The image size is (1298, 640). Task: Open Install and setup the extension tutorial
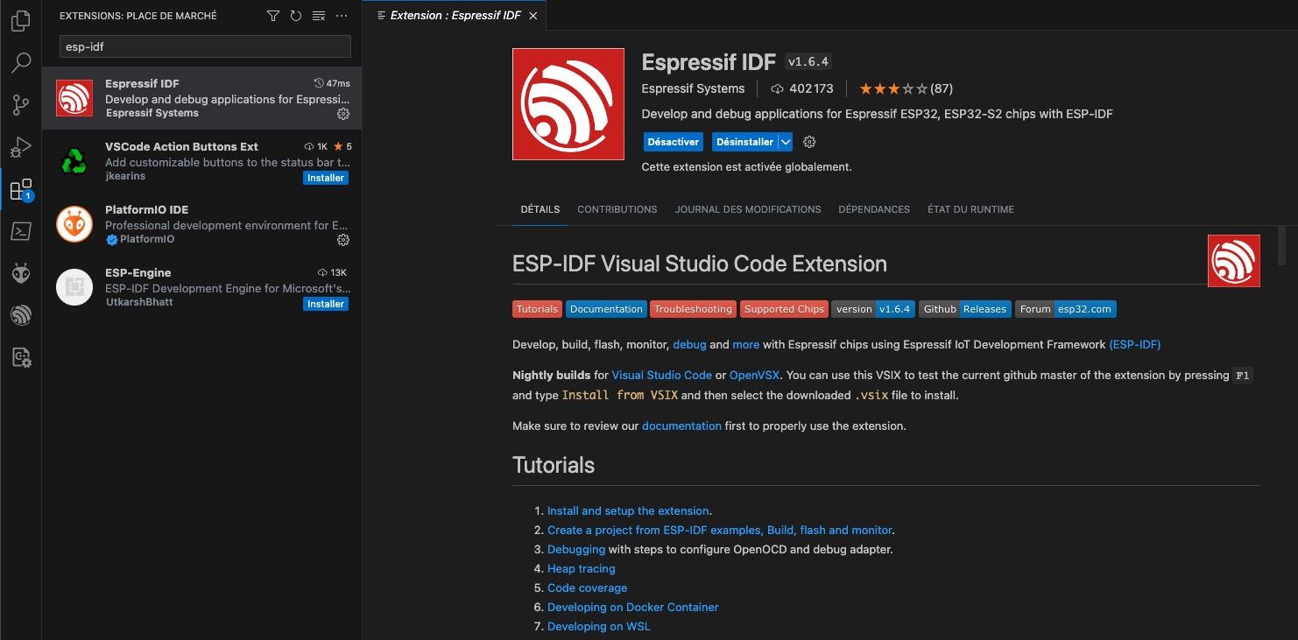[628, 511]
